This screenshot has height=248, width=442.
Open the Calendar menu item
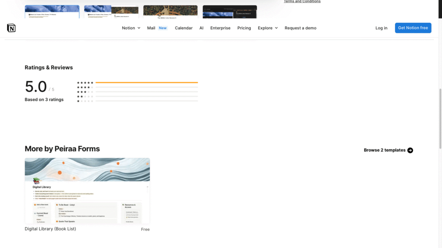coord(183,28)
